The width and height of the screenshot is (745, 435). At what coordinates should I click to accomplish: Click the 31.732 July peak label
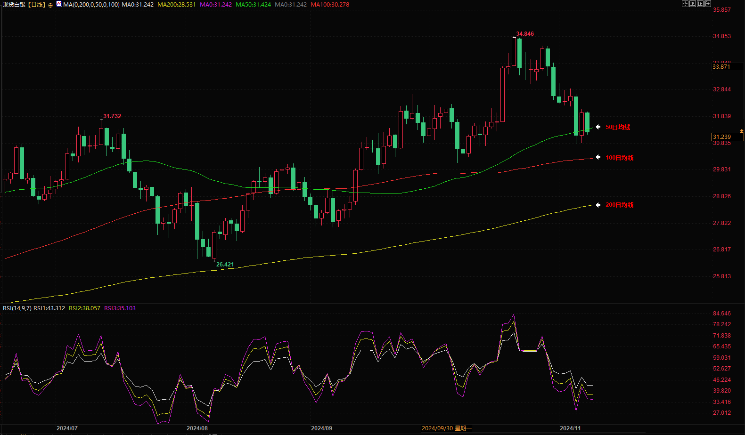pos(112,116)
